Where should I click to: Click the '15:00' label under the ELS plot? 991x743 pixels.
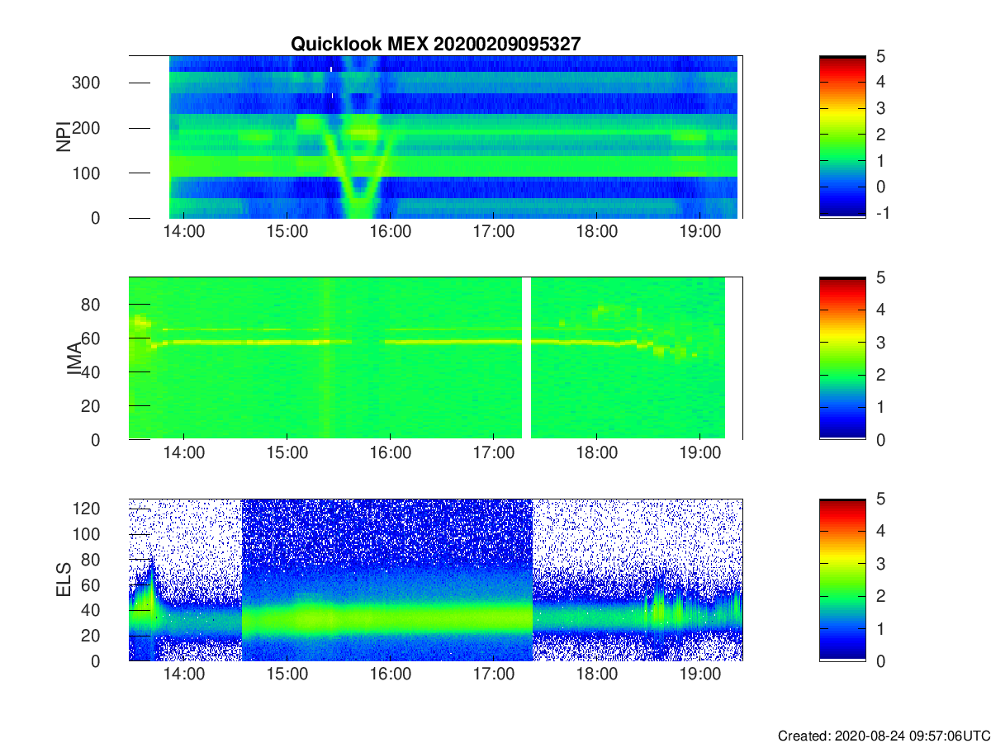pos(287,674)
